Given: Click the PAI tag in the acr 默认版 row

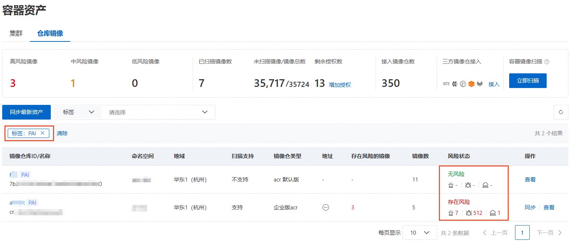Looking at the screenshot, I should tap(25, 175).
